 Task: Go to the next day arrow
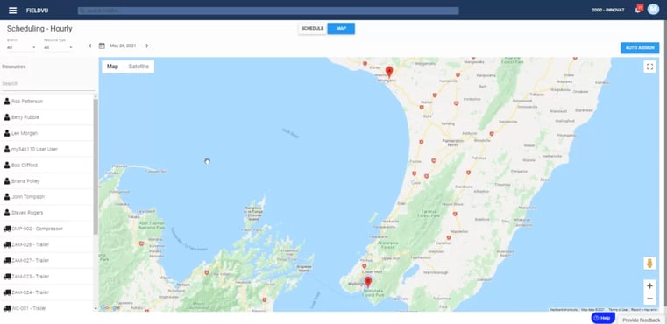point(146,46)
